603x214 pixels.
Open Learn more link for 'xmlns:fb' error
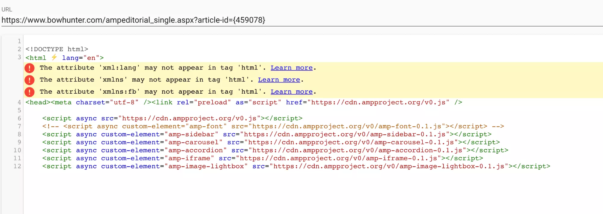pyautogui.click(x=292, y=91)
